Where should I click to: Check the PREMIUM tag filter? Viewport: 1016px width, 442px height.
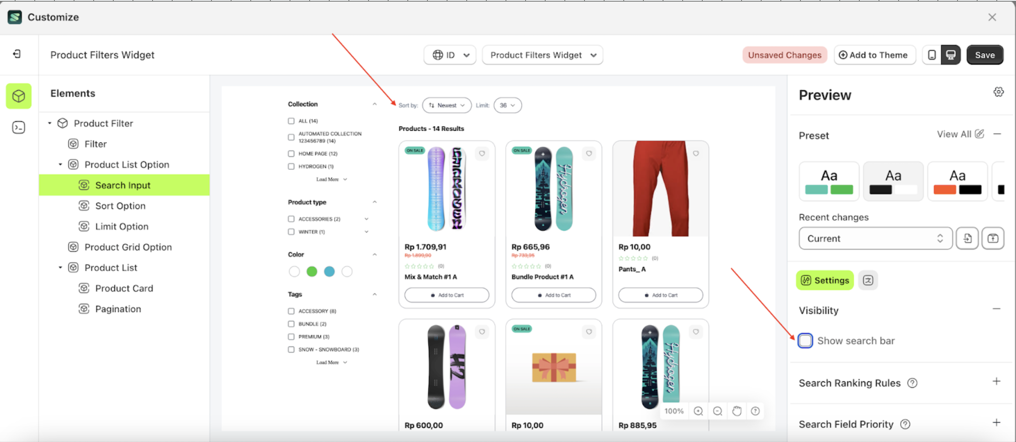[x=291, y=337]
